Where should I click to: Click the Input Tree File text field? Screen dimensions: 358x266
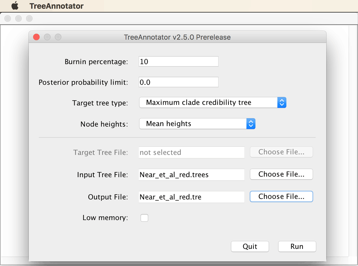192,175
